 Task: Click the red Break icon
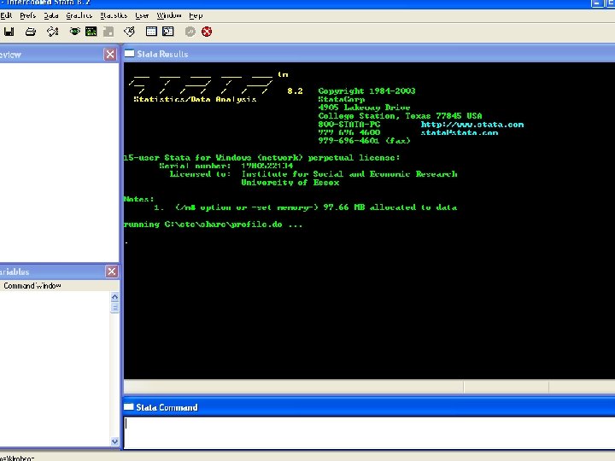[207, 32]
